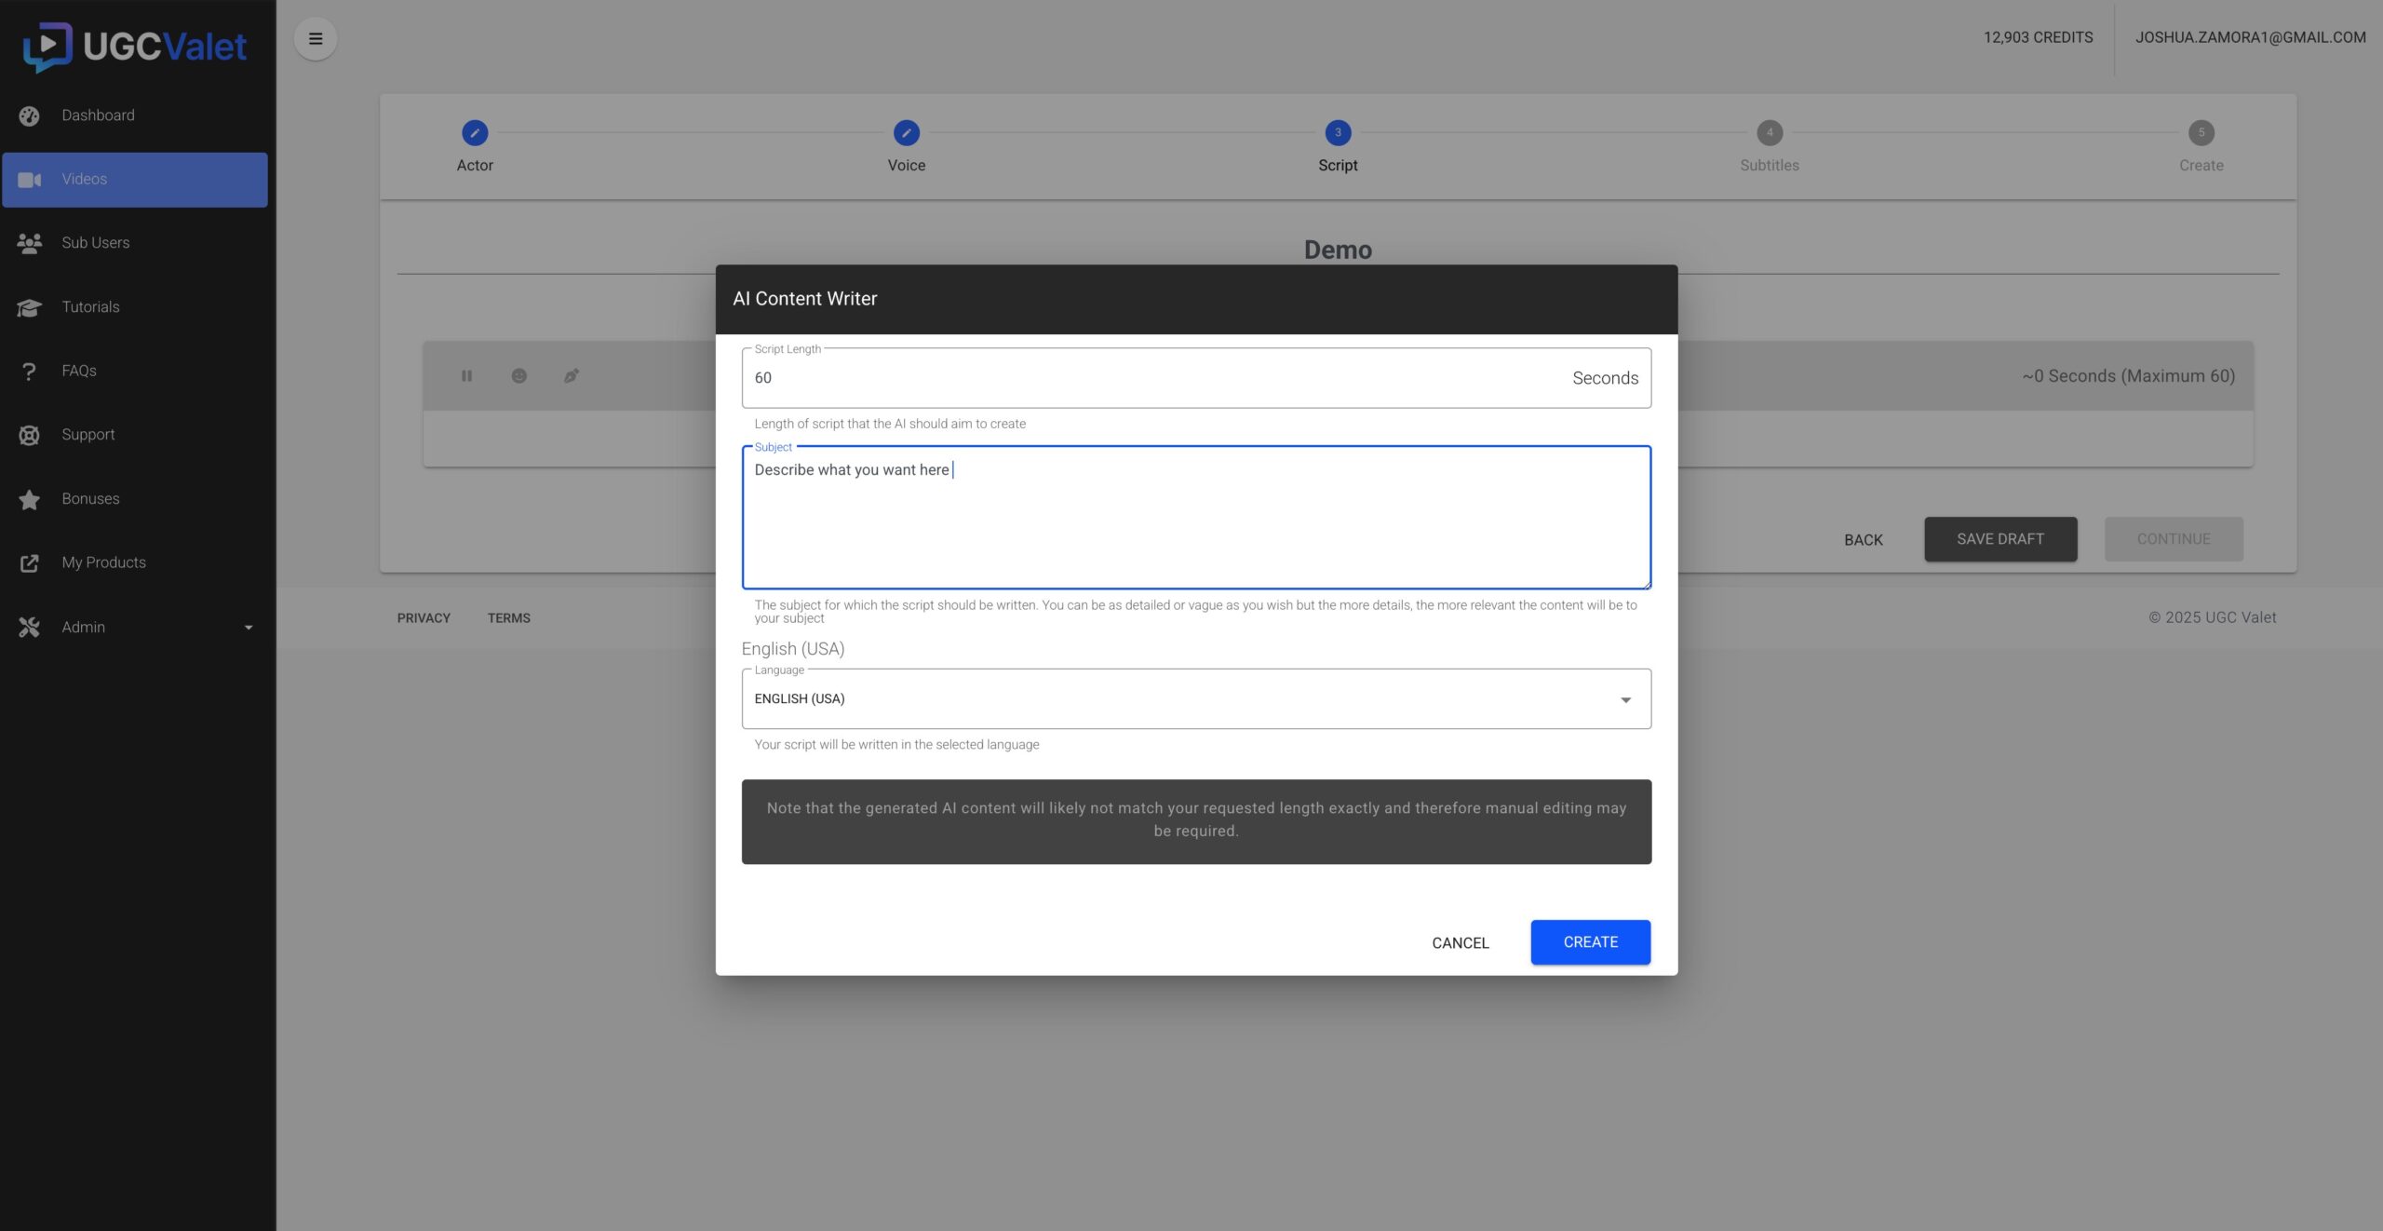Select Videos in the sidebar
The height and width of the screenshot is (1231, 2383).
tap(135, 180)
